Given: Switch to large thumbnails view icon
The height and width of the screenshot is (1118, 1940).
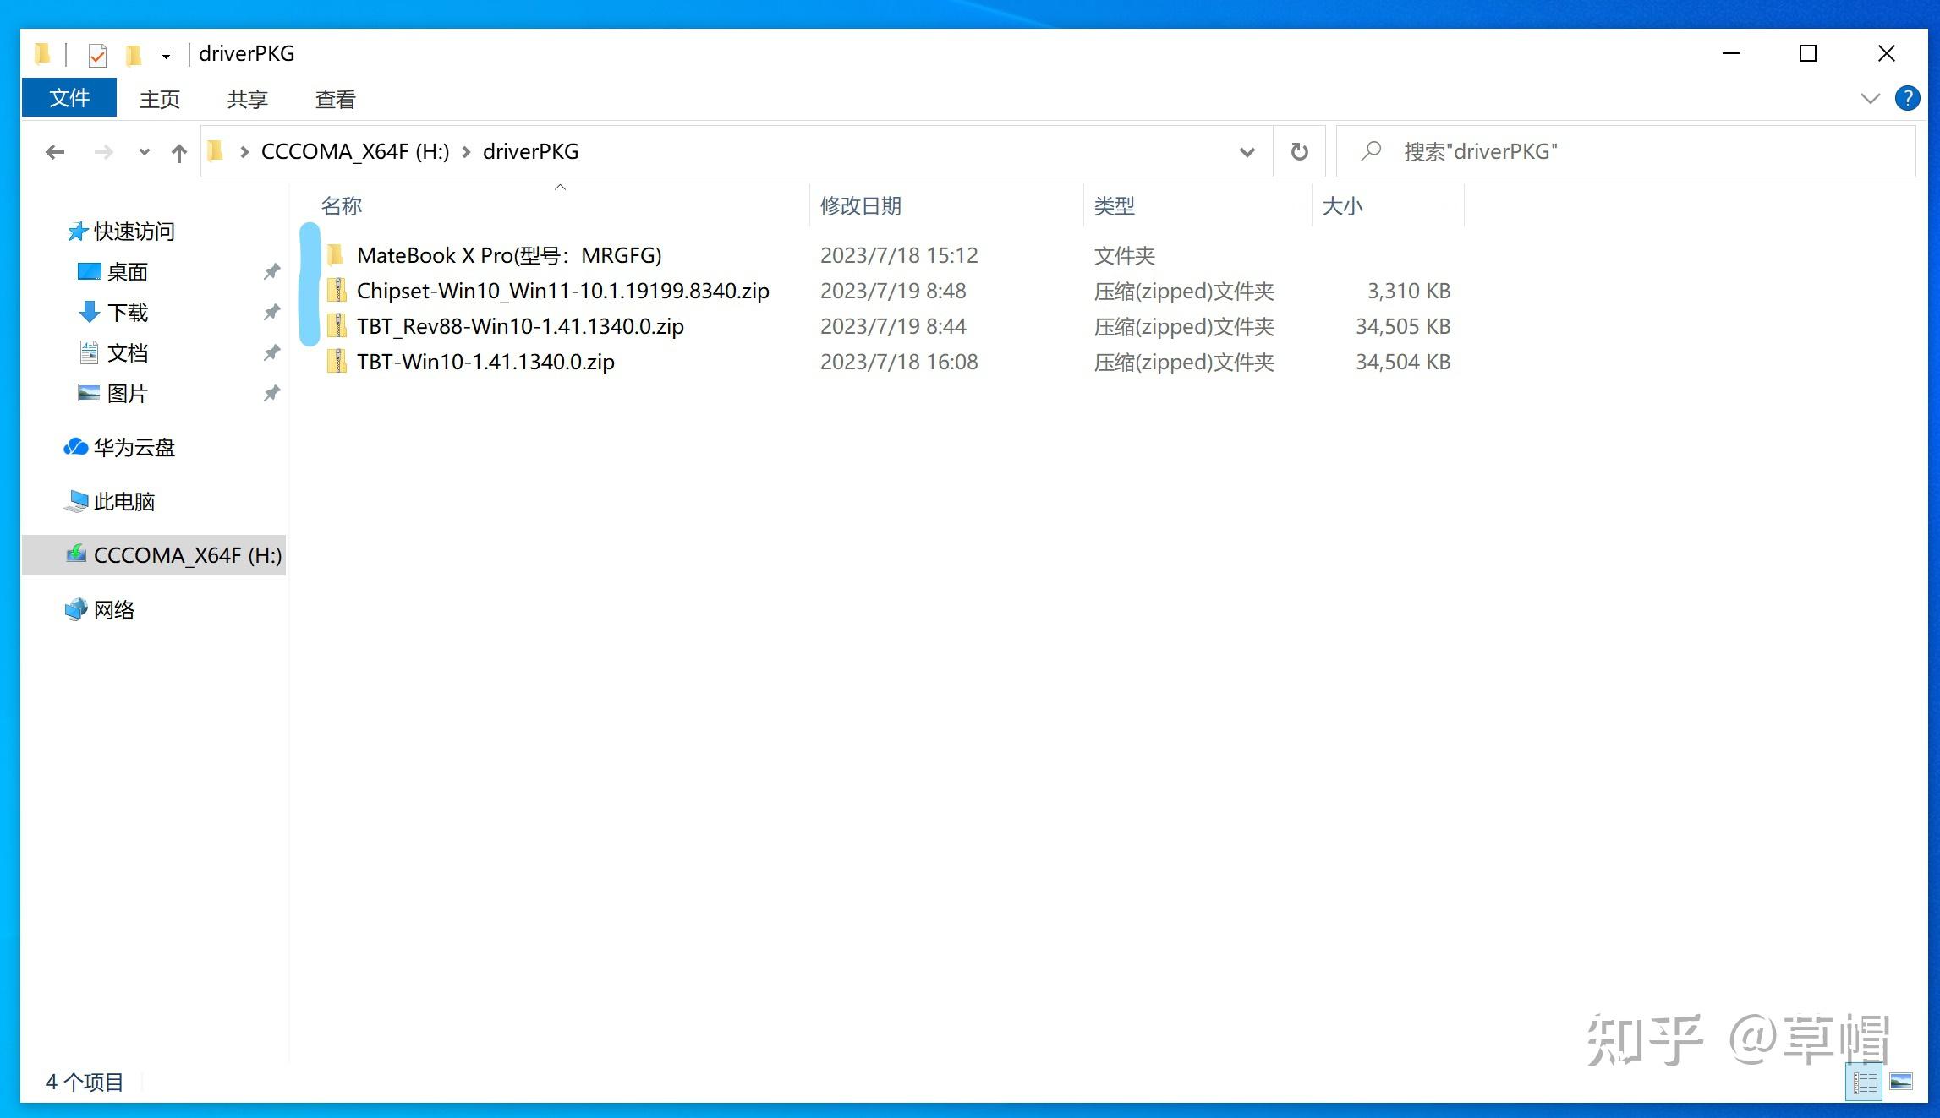Looking at the screenshot, I should coord(1900,1082).
